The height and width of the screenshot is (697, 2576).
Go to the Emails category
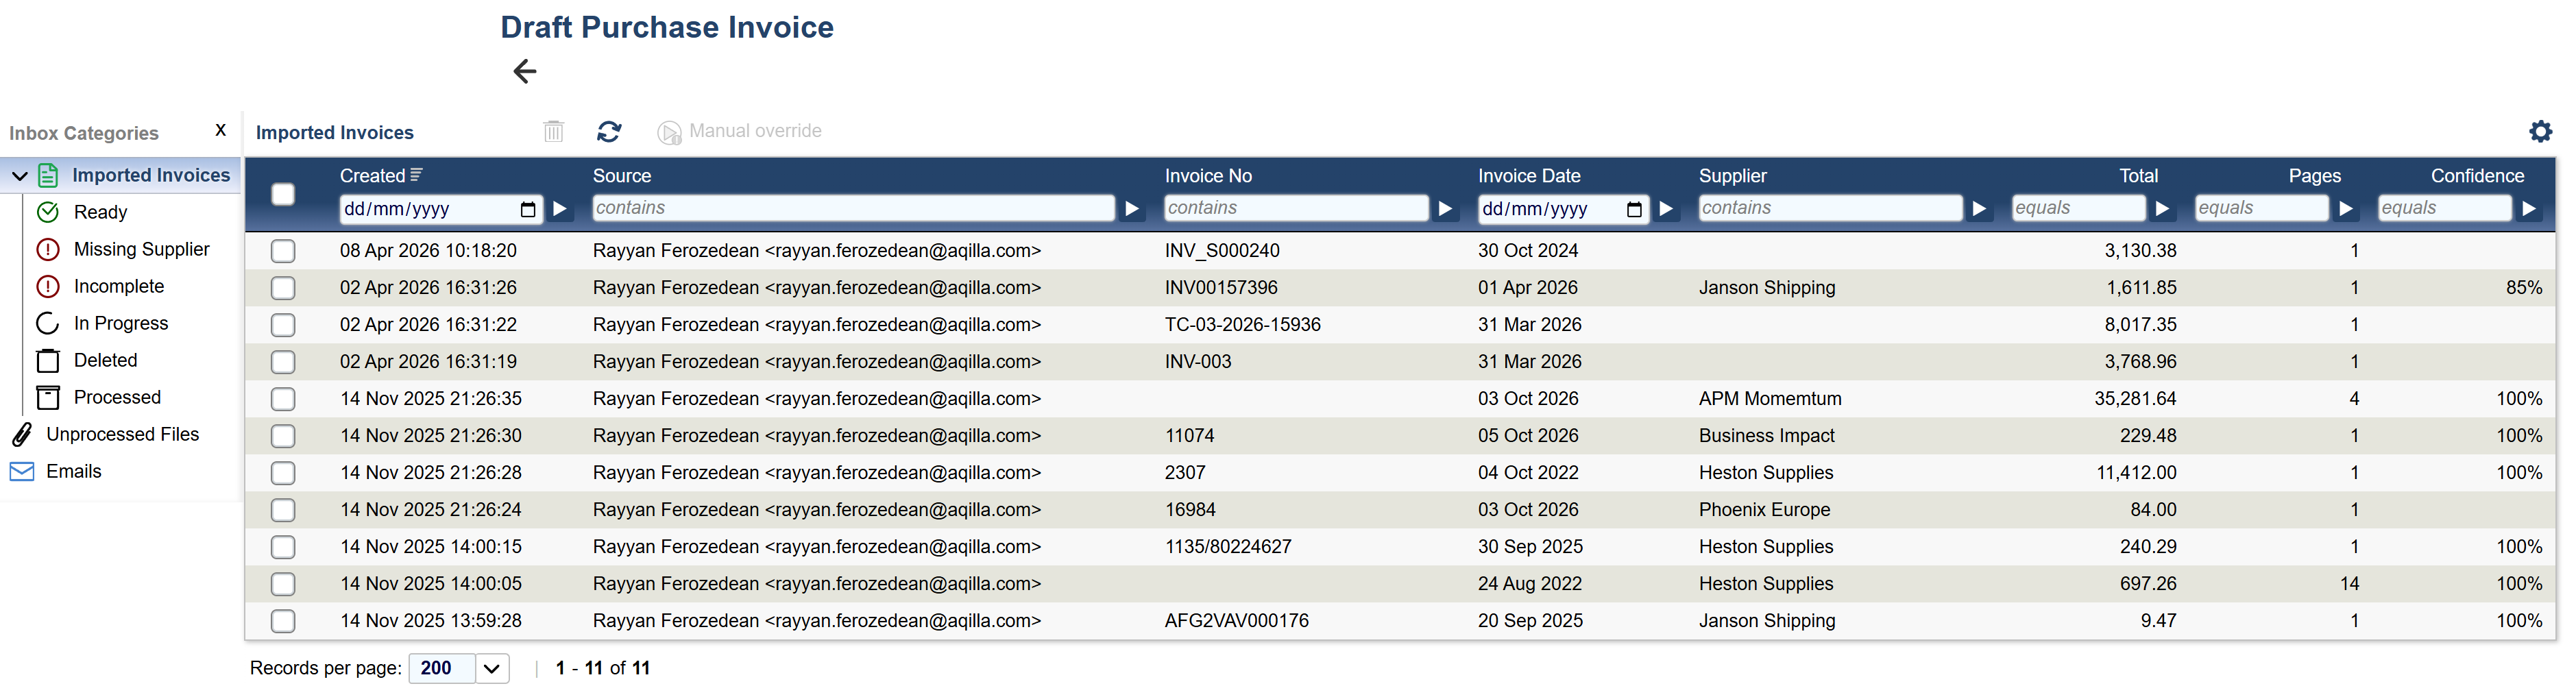click(x=73, y=471)
